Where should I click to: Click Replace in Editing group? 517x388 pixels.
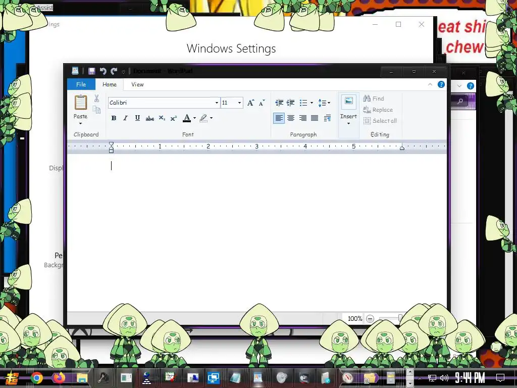(378, 110)
